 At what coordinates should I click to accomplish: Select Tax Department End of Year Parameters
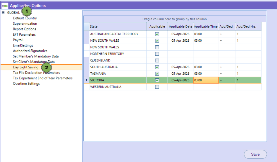(43, 78)
